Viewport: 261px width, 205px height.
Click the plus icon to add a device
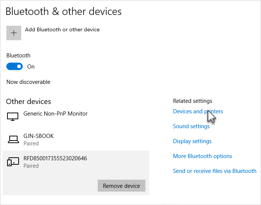[x=14, y=33]
